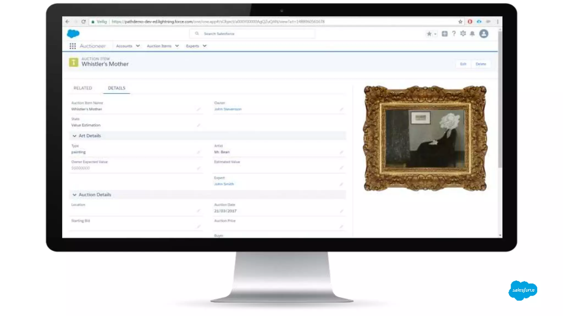Image resolution: width=563 pixels, height=316 pixels.
Task: Open the Auction Items tab dropdown chevron
Action: click(177, 46)
